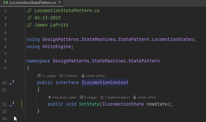Viewport: 206px width, 122px height.
Task: Click the namespace keyword on line 8
Action: (38, 61)
